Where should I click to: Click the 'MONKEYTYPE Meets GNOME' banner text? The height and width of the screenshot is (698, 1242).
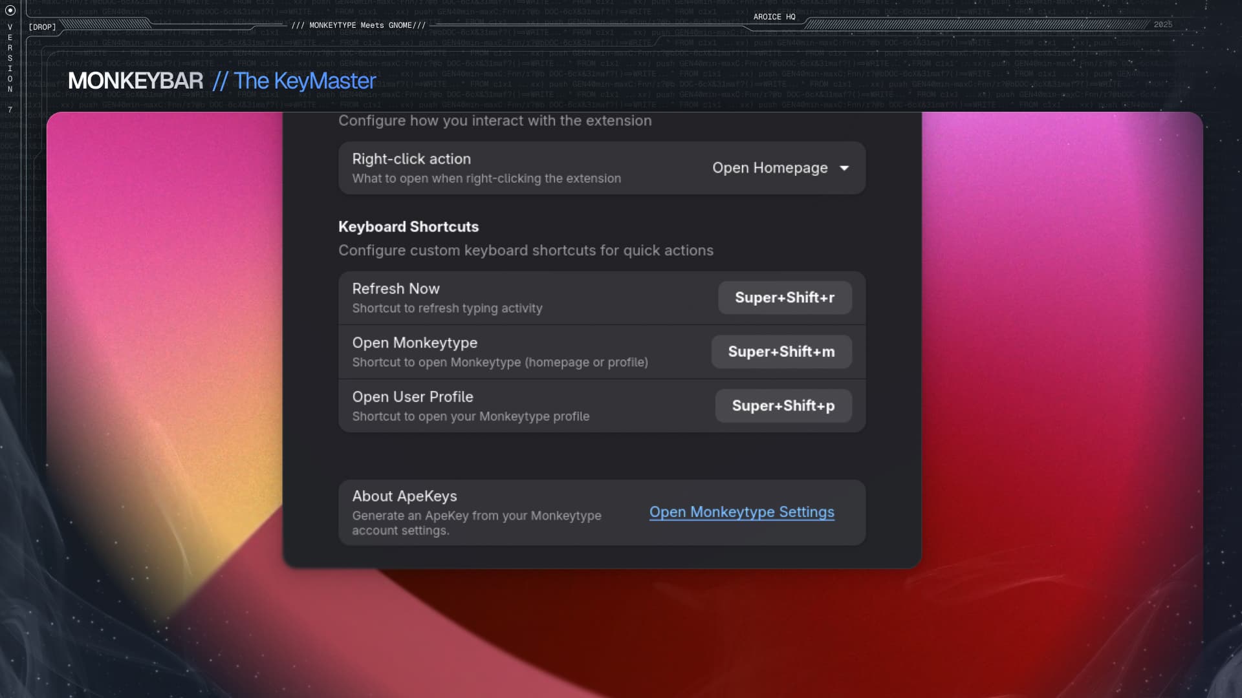358,25
